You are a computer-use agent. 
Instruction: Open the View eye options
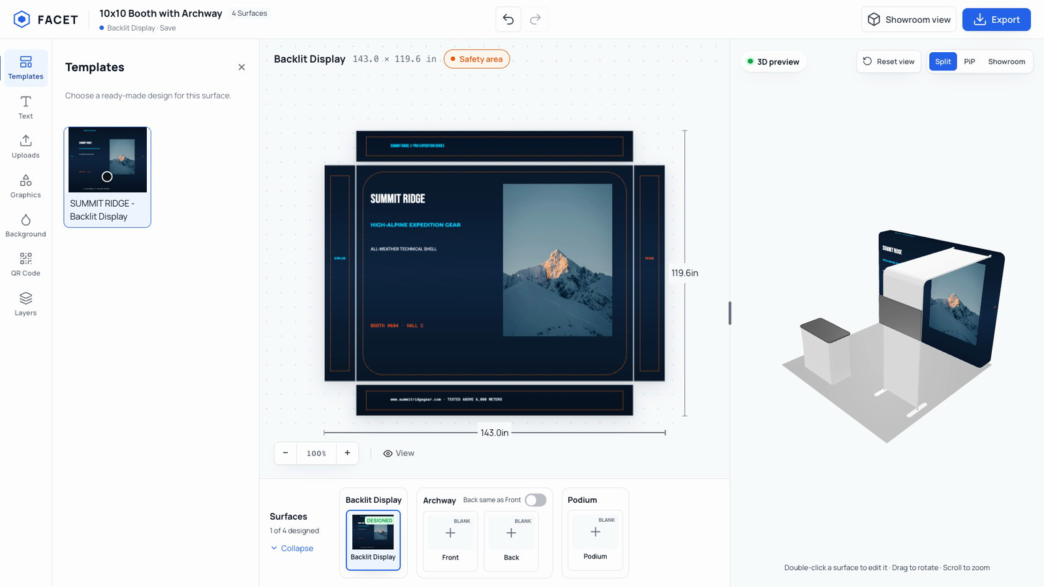point(399,453)
